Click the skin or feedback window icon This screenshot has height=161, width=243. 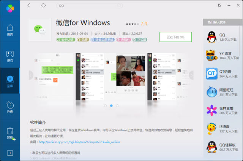pos(220,5)
